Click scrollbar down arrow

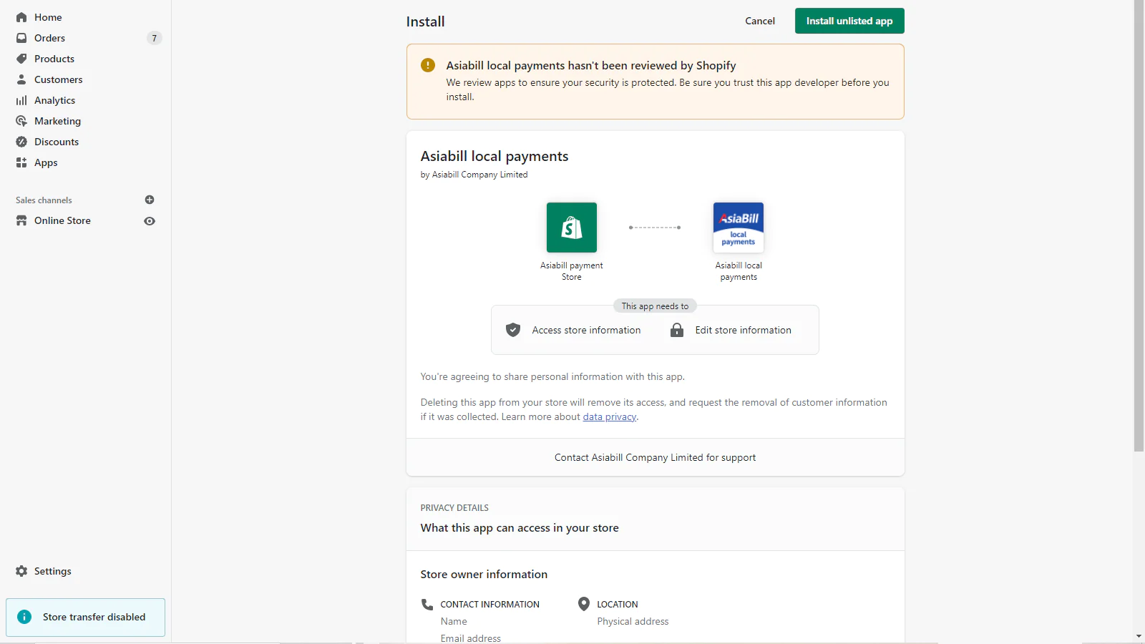click(x=1139, y=636)
